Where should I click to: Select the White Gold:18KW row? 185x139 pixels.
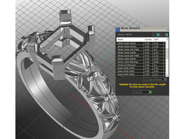[141, 59]
